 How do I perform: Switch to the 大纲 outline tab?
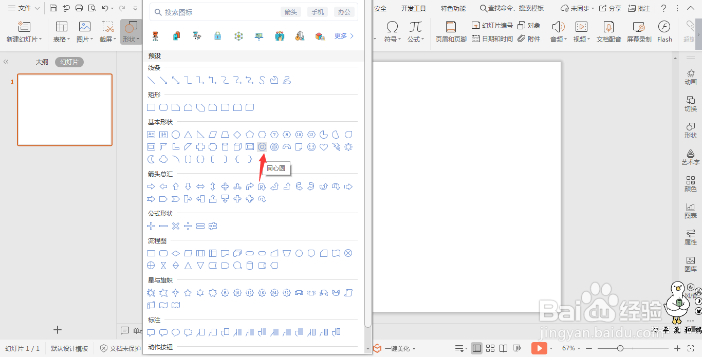pos(42,62)
